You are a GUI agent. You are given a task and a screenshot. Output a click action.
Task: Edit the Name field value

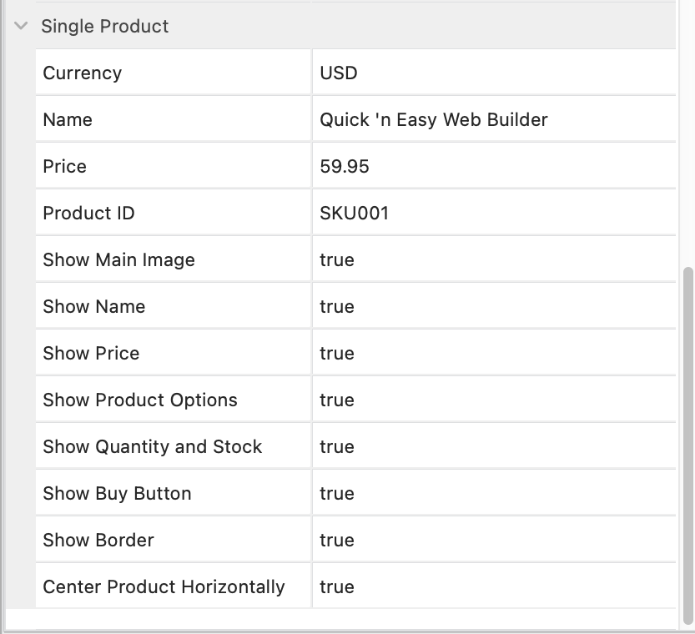tap(431, 119)
